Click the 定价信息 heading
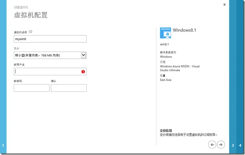This screenshot has width=245, height=155. [x=166, y=131]
